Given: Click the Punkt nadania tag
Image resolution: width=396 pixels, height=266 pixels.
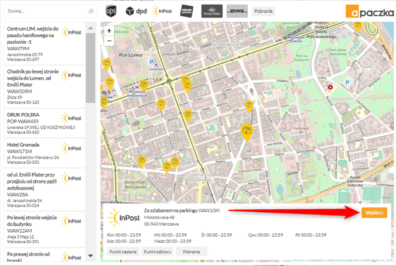Looking at the screenshot, I should [123, 251].
